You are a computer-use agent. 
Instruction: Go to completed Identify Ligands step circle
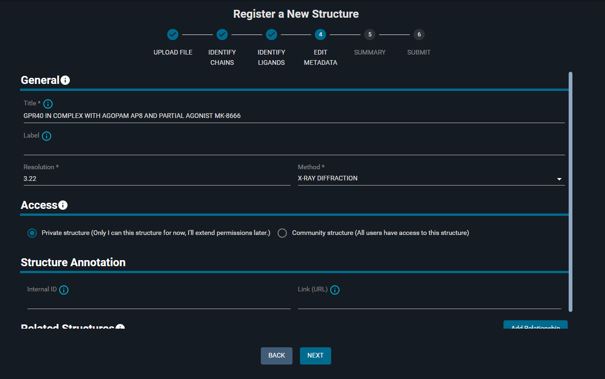pos(272,34)
